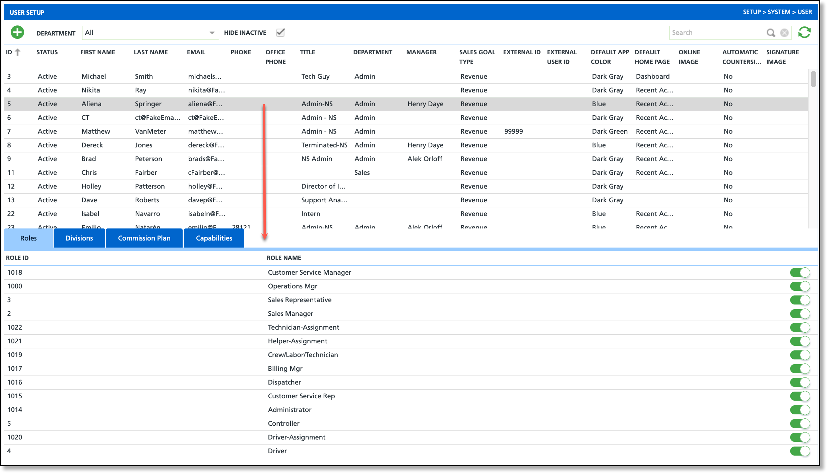Clear search with the gray X icon
Screen dimensions: 827x473
pyautogui.click(x=784, y=32)
